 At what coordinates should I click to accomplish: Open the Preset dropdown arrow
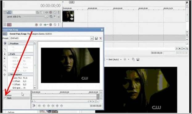pyautogui.click(x=92, y=38)
